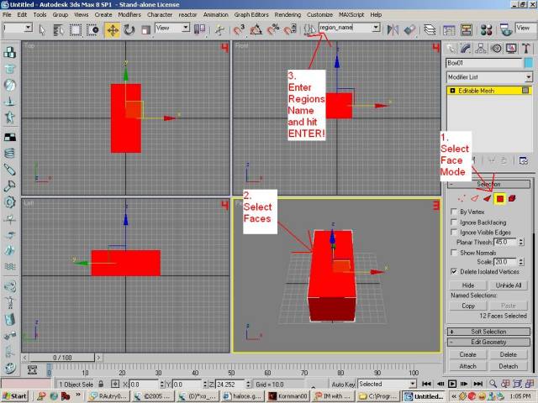Select the Polygon sub-object mode icon
538x403 pixels.
(499, 198)
